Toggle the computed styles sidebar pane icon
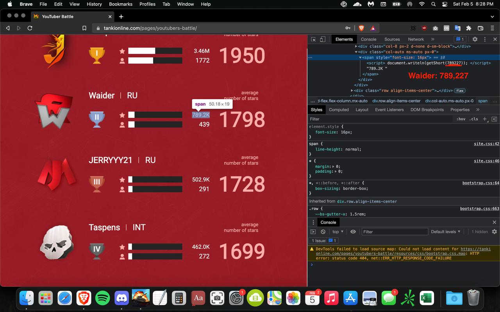The image size is (500, 312). point(494,119)
